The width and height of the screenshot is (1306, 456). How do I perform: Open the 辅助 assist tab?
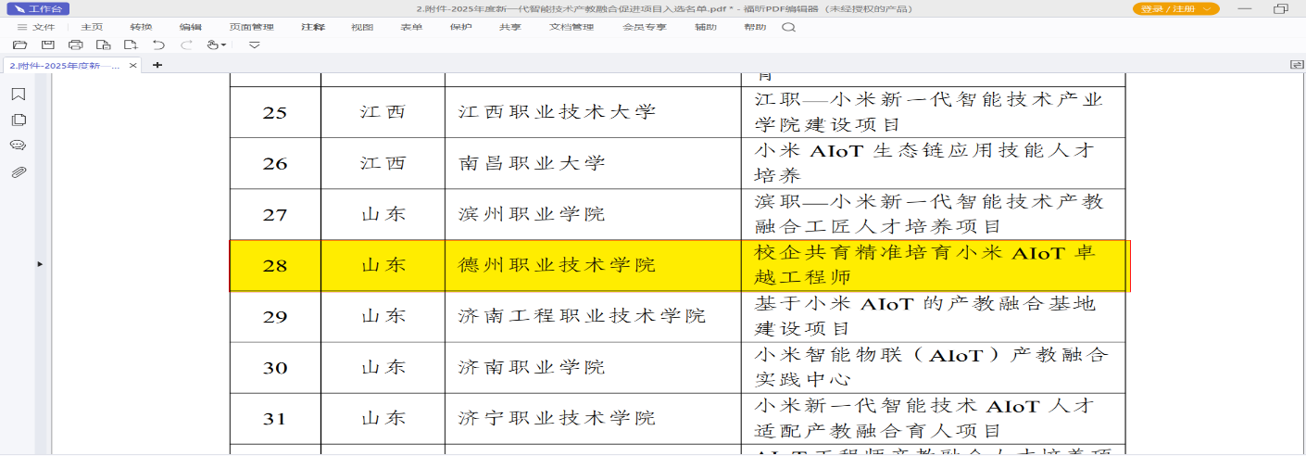706,27
